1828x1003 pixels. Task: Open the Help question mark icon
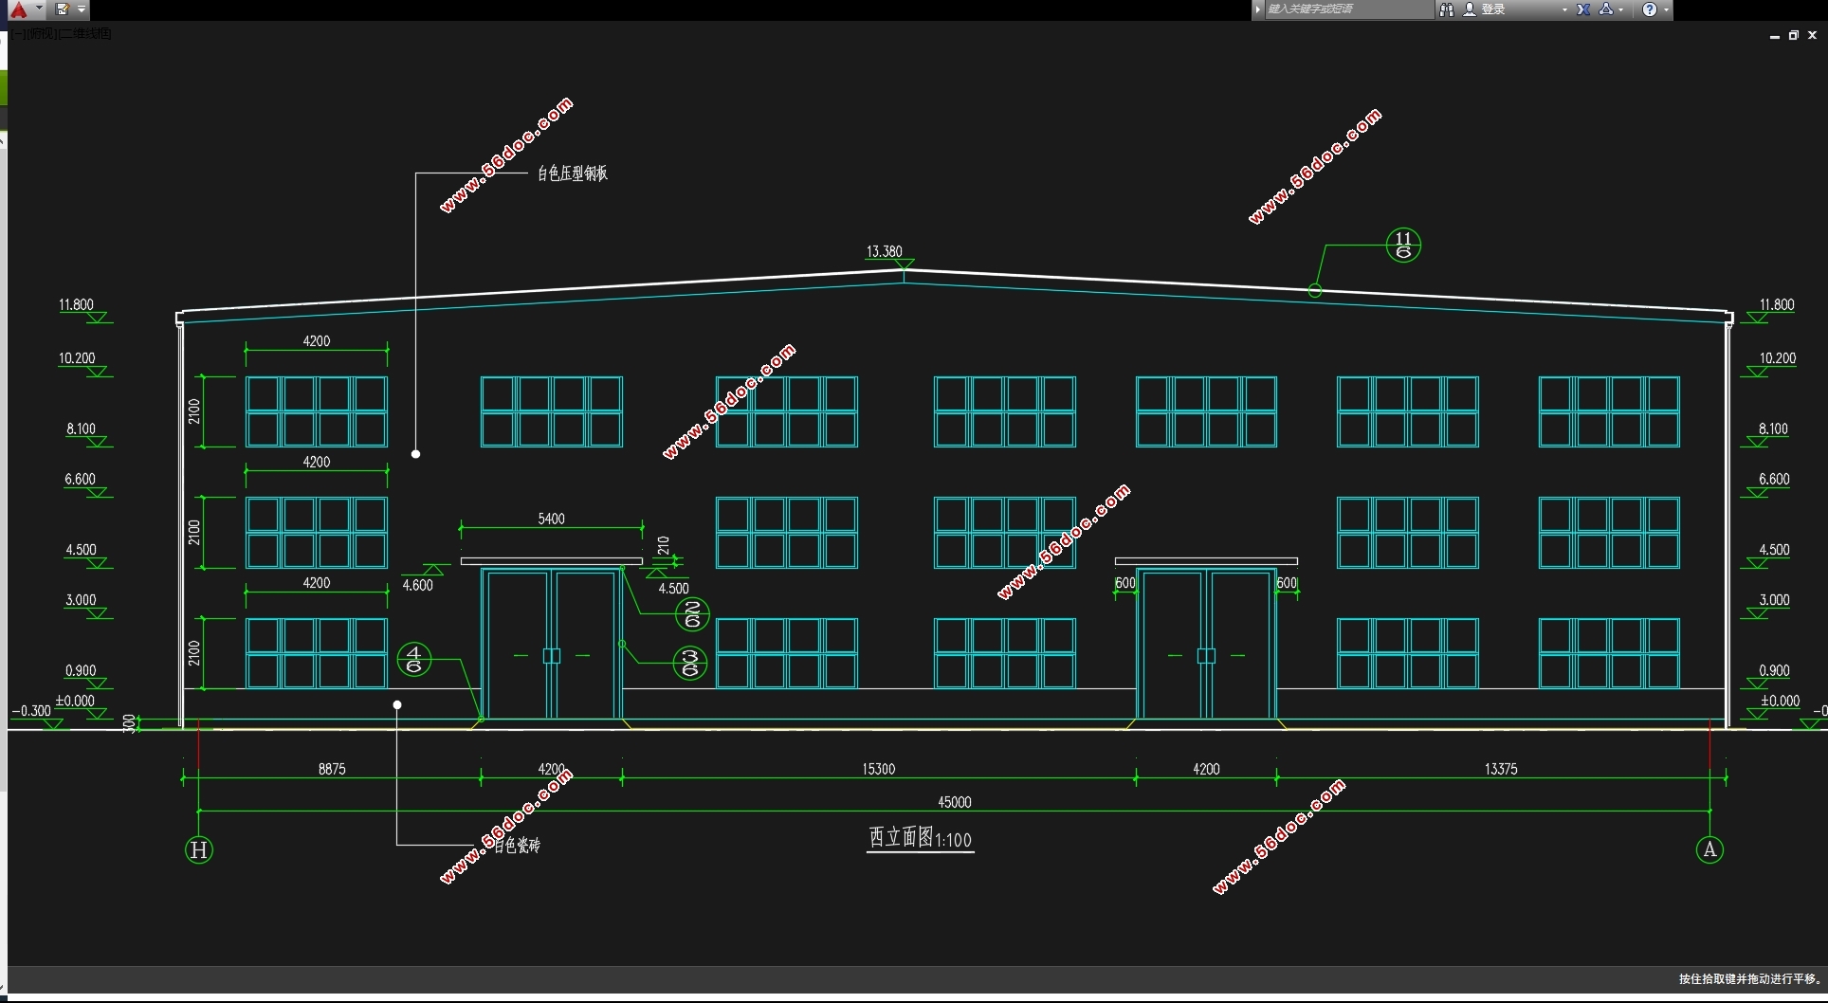[1650, 9]
